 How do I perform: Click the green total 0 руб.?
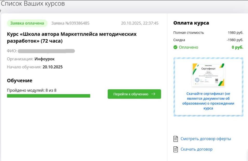(237, 47)
